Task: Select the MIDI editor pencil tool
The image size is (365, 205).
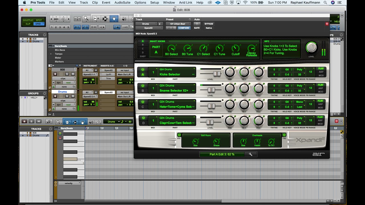Action: [x=98, y=122]
